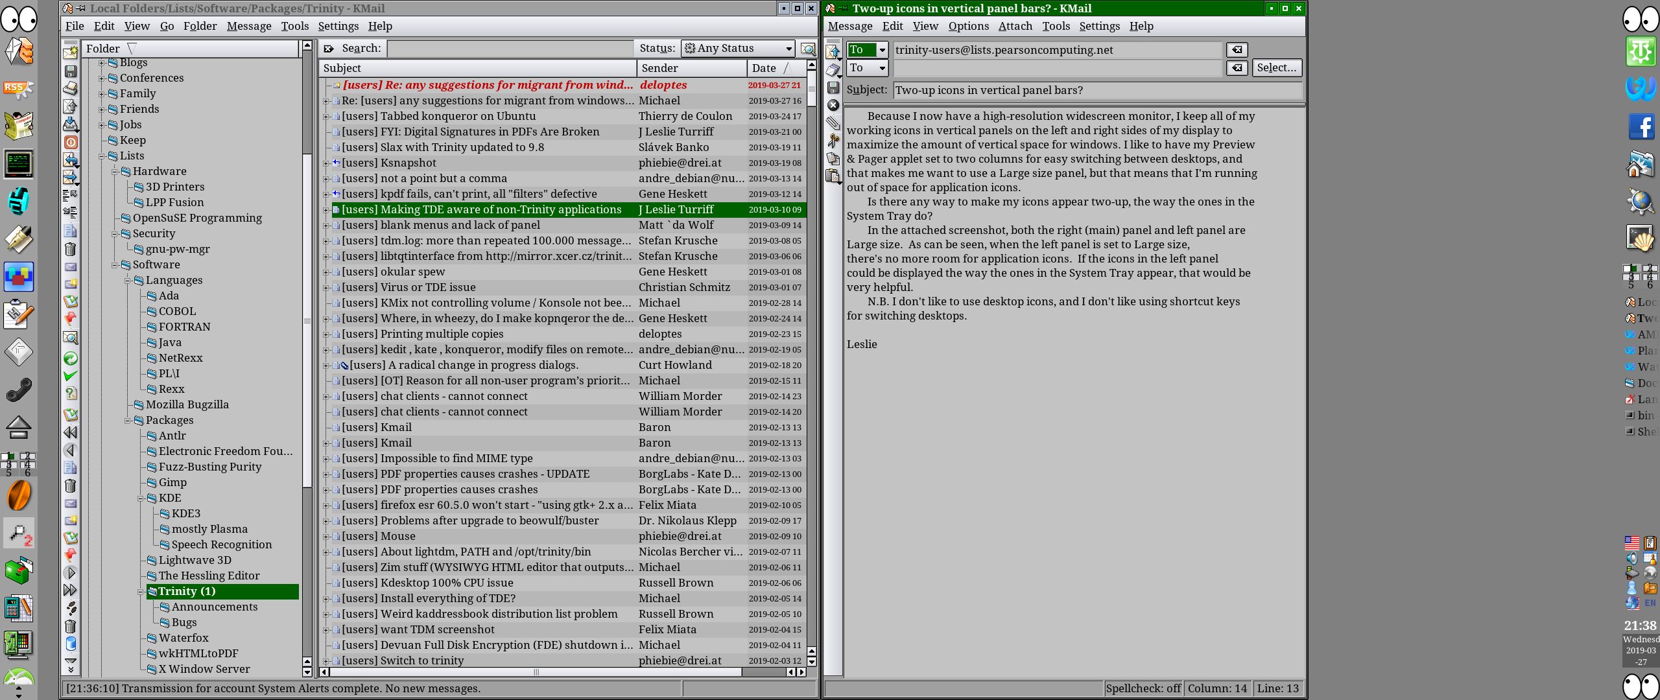
Task: Expand the Blogs folder tree node
Action: [x=102, y=63]
